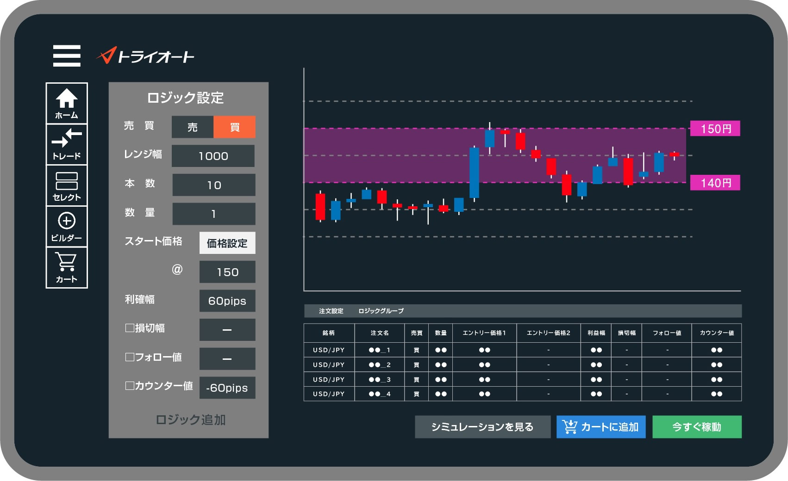Open the トレード trade icon
The width and height of the screenshot is (788, 481).
[67, 144]
